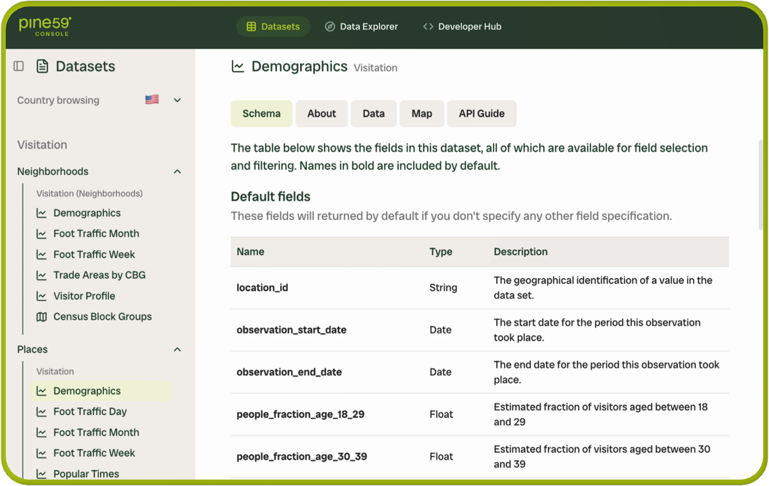Image resolution: width=769 pixels, height=486 pixels.
Task: Switch to the About tab
Action: point(321,114)
